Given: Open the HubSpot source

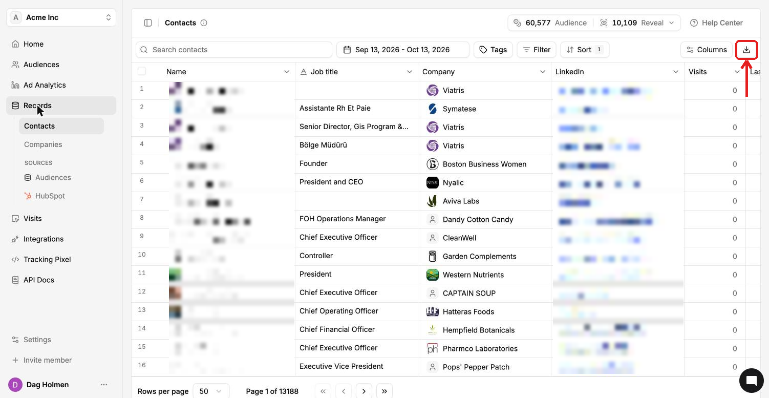Looking at the screenshot, I should click(x=61, y=196).
